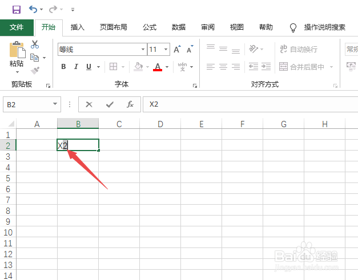Click the Undo arrow icon
Screen dimensions: 358x280
pyautogui.click(x=33, y=9)
